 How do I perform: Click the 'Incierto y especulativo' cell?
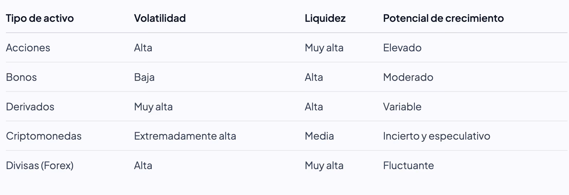click(437, 136)
